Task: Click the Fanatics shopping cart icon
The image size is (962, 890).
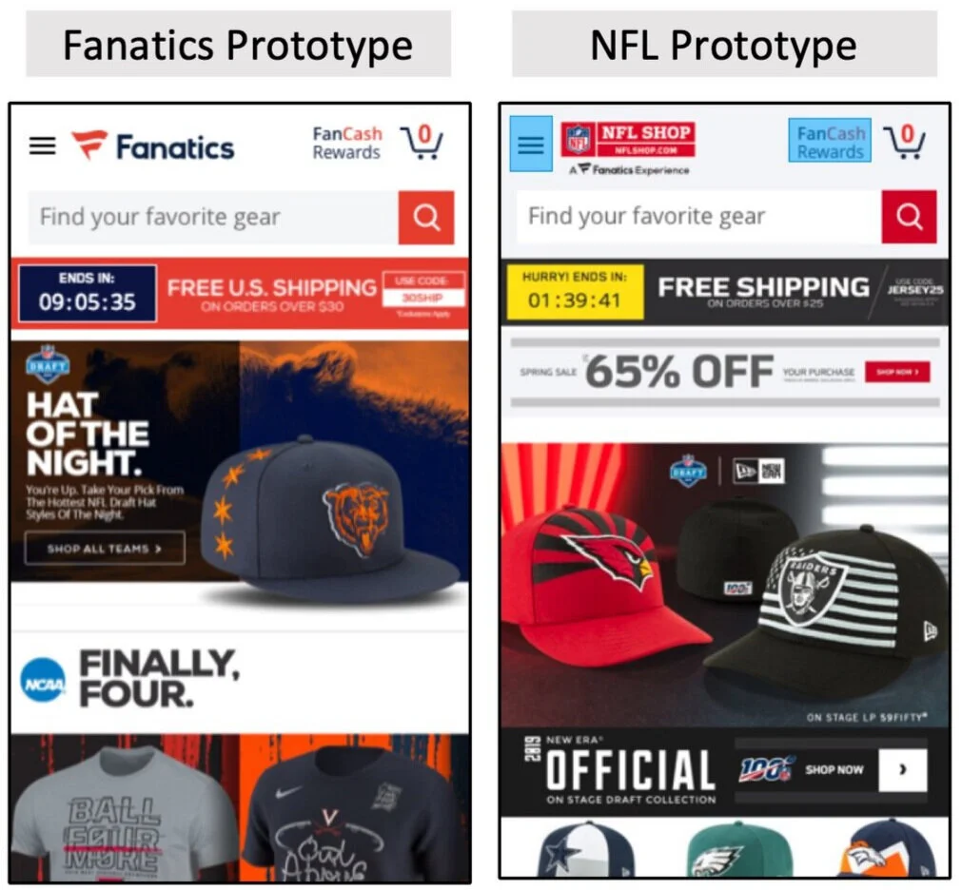Action: point(422,143)
